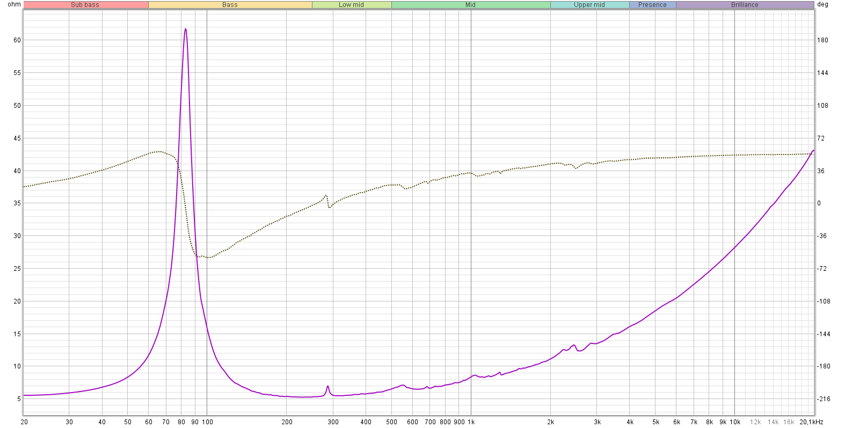Click the 16k frequency axis tick
Image resolution: width=845 pixels, height=428 pixels.
789,422
